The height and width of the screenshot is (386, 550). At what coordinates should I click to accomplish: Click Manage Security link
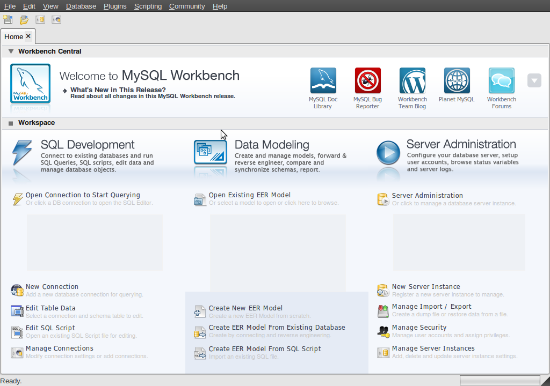click(419, 328)
